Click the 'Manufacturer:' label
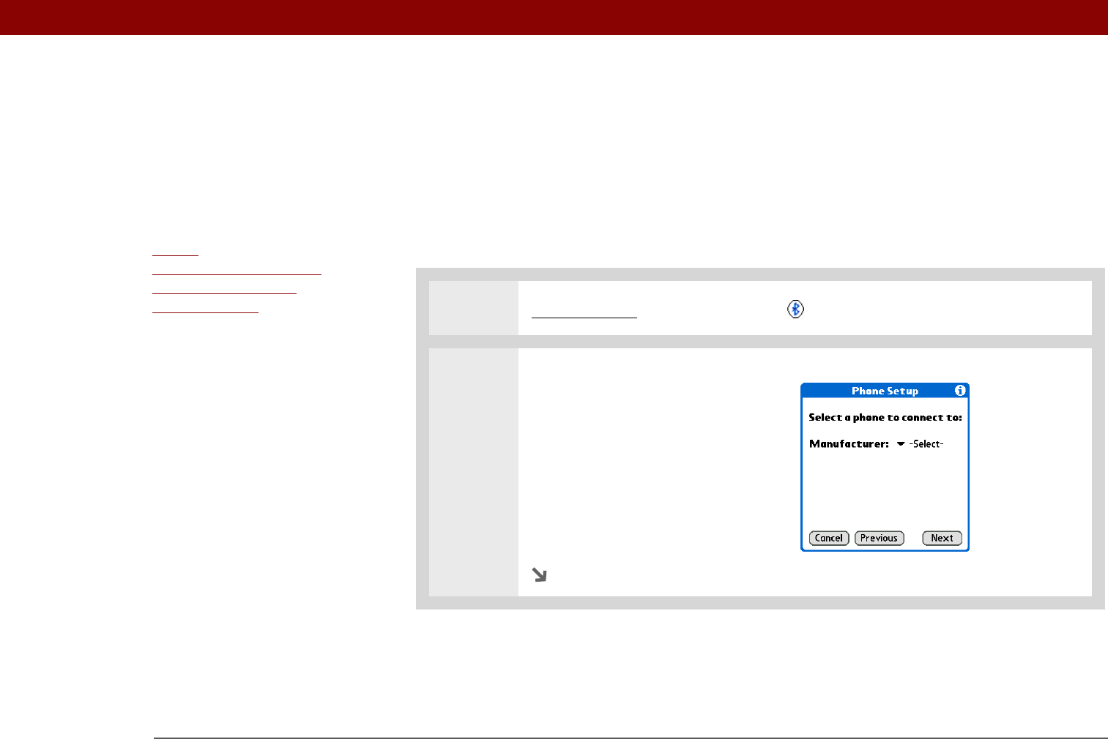Viewport: 1108px width, 739px height. 849,444
